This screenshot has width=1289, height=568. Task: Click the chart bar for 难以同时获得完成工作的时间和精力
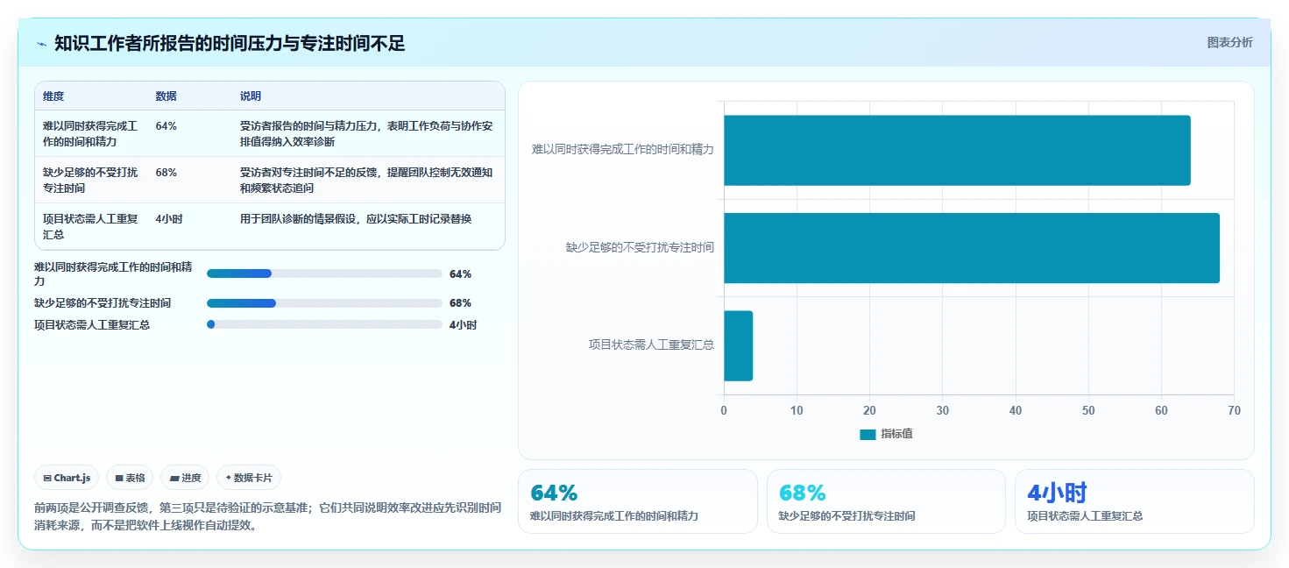[957, 150]
